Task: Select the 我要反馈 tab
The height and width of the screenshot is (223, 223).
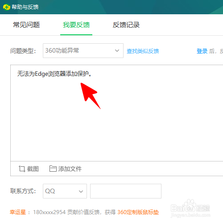Action: pyautogui.click(x=76, y=25)
